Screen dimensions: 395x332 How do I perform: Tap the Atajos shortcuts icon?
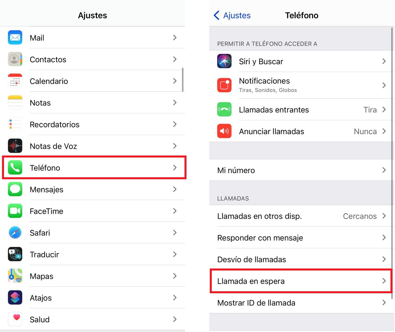click(x=15, y=297)
